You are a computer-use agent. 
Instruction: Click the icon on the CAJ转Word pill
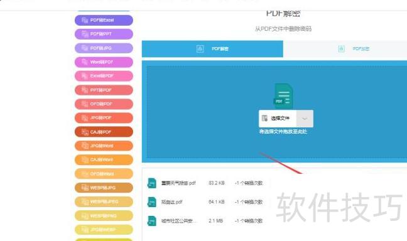pyautogui.click(x=85, y=159)
